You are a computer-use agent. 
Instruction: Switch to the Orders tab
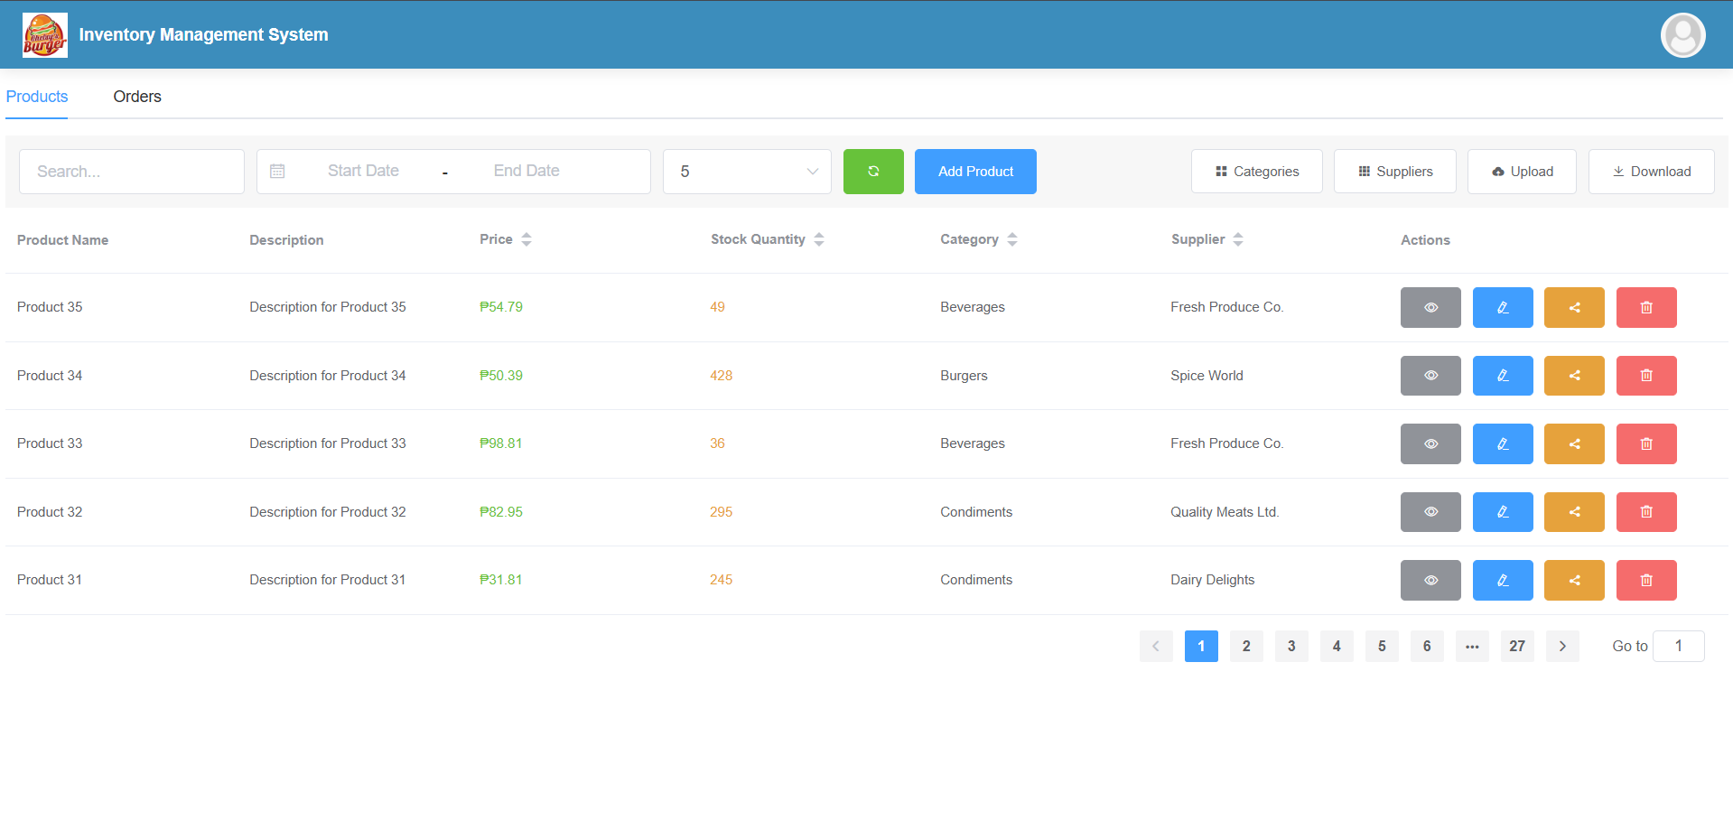[x=136, y=97]
